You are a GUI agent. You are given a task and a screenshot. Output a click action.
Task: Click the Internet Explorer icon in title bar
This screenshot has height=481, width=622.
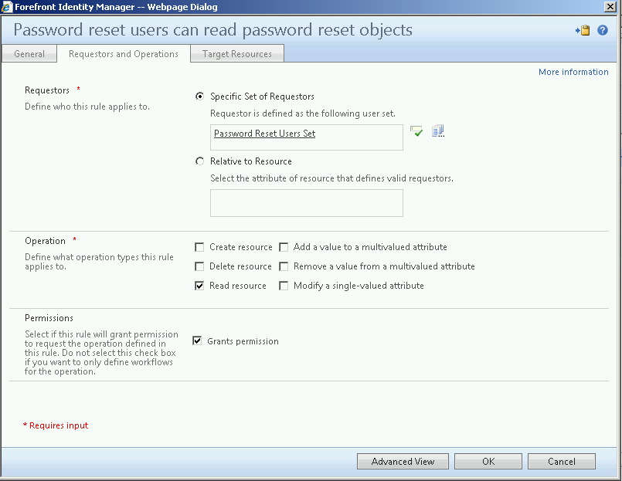click(x=7, y=7)
